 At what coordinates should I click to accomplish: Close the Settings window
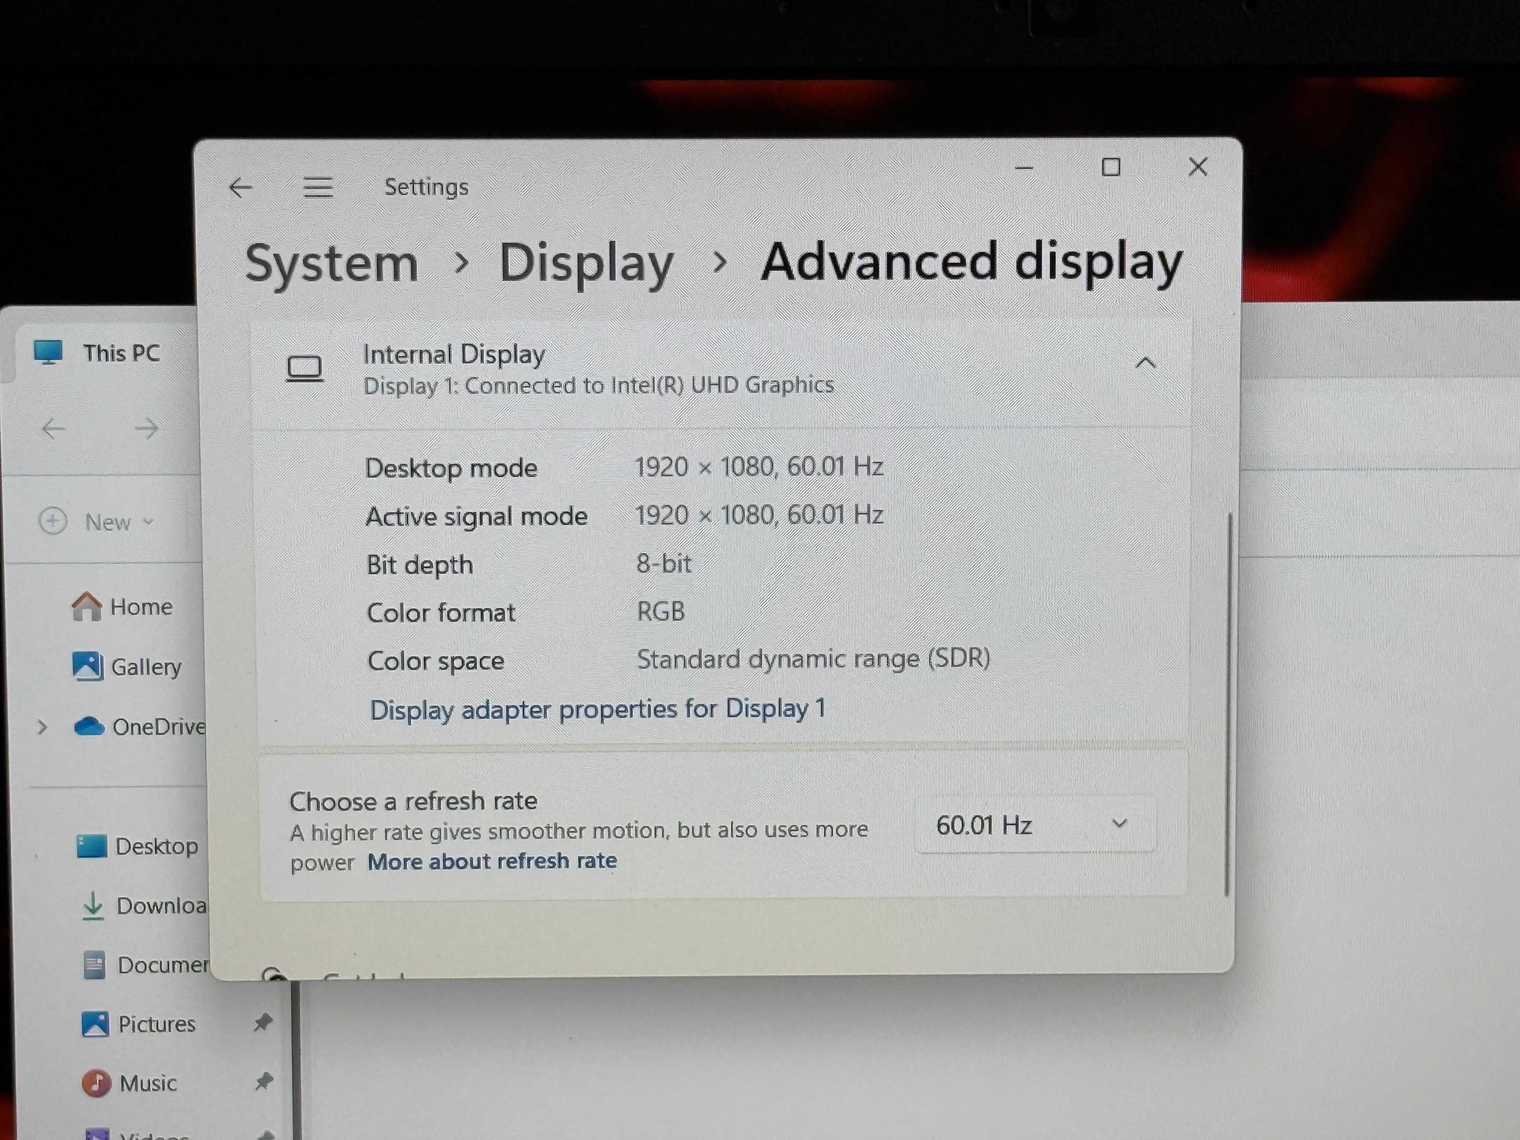pyautogui.click(x=1198, y=166)
